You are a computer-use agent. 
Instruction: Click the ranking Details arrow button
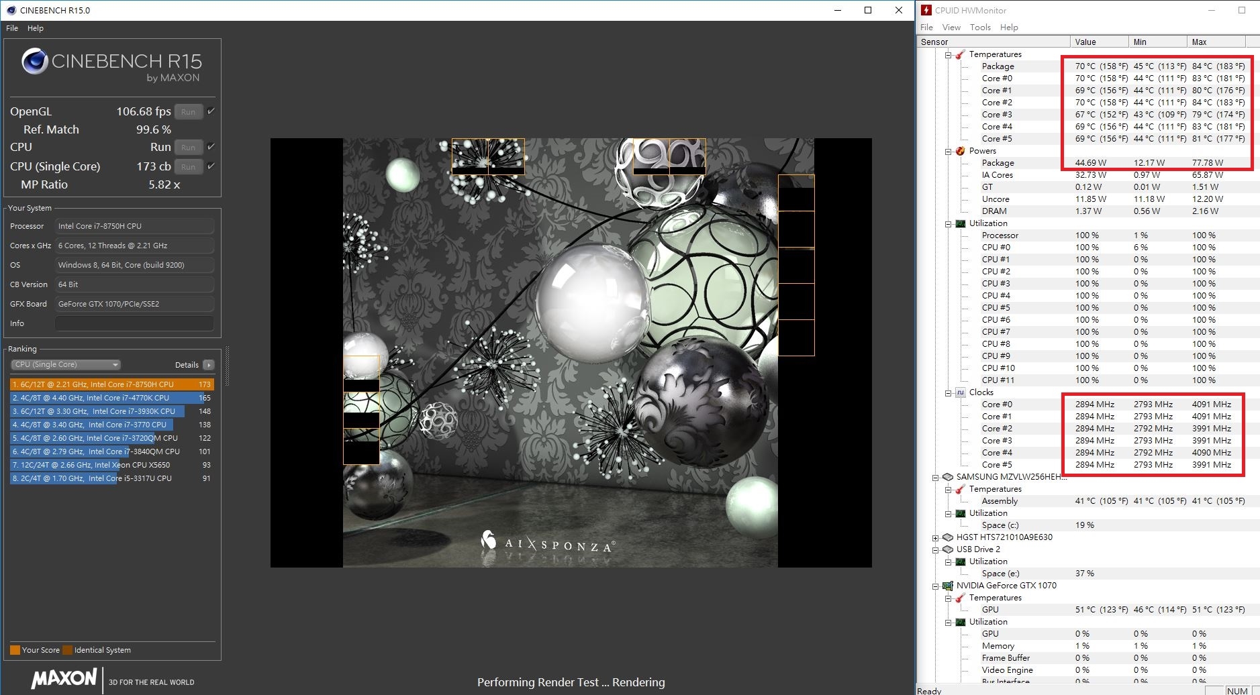pyautogui.click(x=209, y=365)
